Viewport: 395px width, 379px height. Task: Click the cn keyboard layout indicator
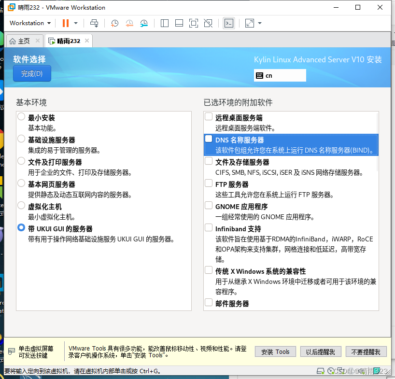[280, 75]
